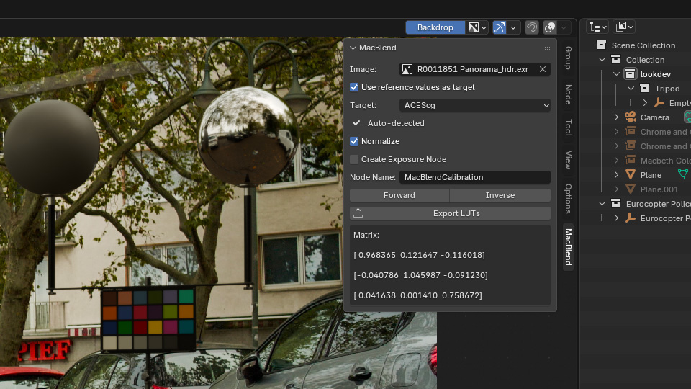The height and width of the screenshot is (389, 691).
Task: Click the Scene Collection icon
Action: [x=601, y=45]
